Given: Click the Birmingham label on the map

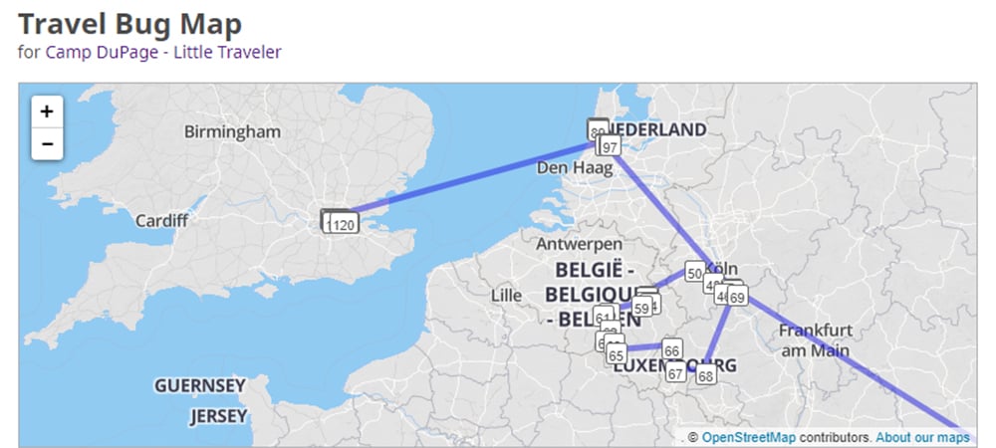Looking at the screenshot, I should click(x=232, y=132).
